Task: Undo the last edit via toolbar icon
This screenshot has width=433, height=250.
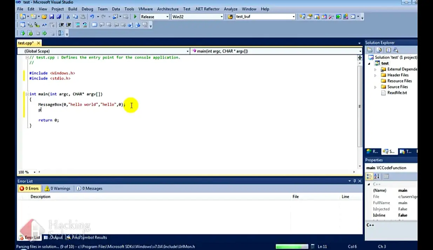Action: (x=92, y=16)
